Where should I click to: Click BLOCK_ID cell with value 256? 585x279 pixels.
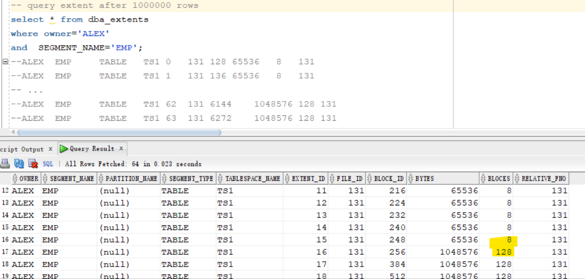(x=386, y=252)
